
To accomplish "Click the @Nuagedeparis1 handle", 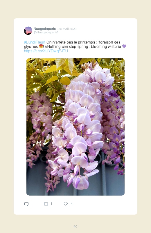I will [x=46, y=32].
